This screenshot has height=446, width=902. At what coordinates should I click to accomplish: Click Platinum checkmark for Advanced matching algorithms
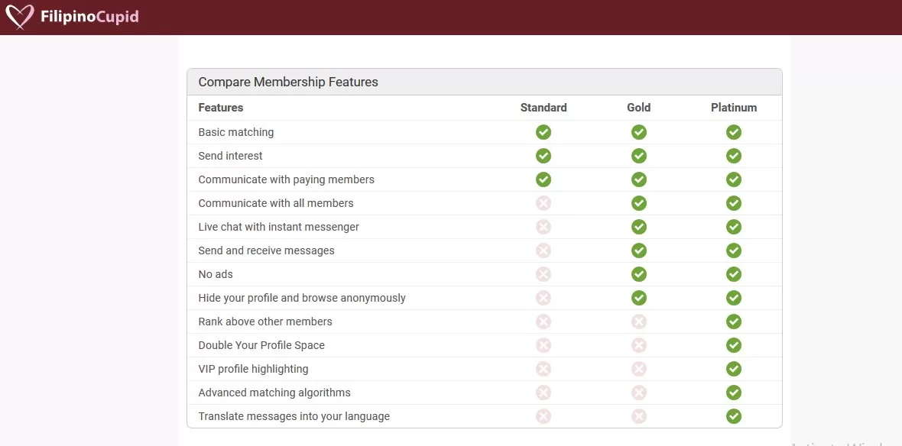[734, 393]
